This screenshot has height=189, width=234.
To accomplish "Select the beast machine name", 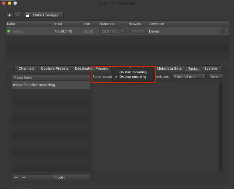I will 18,31.
